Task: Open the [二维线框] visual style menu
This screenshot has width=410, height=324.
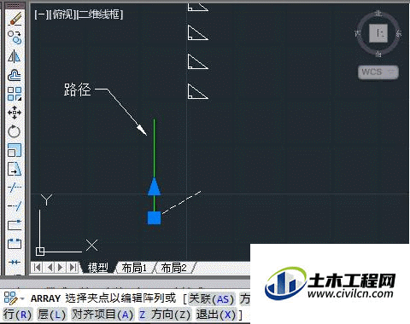Action: point(100,14)
